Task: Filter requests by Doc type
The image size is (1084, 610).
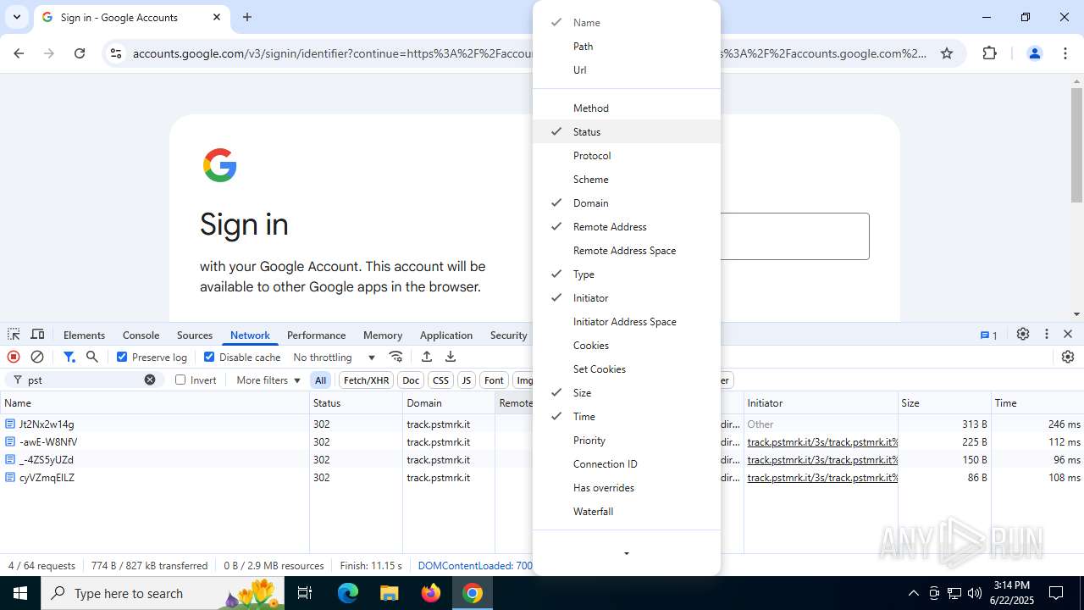Action: pos(411,380)
